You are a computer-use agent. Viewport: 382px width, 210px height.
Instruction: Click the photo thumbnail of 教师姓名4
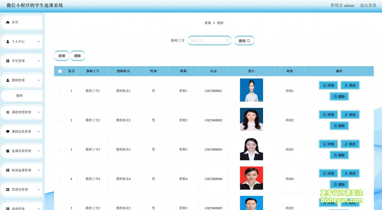tap(252, 178)
